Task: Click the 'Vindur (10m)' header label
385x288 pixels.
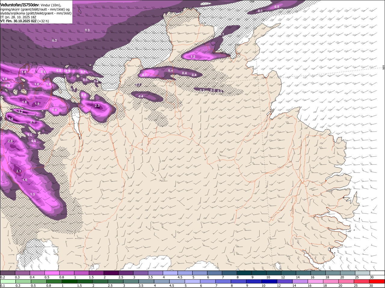Action: coord(50,5)
